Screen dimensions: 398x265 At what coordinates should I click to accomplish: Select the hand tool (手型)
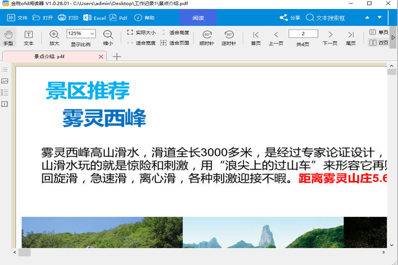pos(8,37)
